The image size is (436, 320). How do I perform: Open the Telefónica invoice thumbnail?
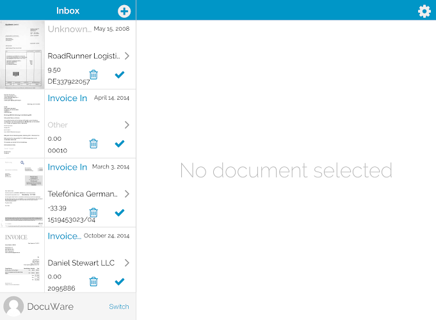[x=22, y=193]
